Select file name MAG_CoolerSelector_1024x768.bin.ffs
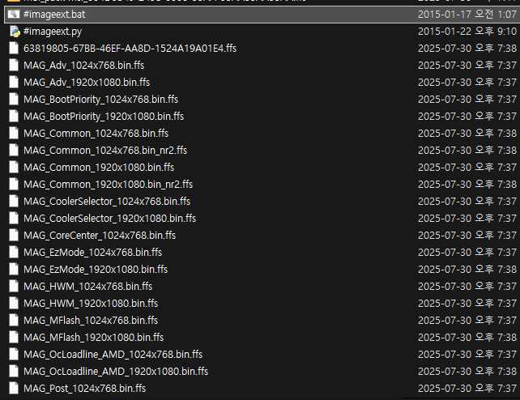Viewport: 520px width, 400px height. tap(107, 202)
